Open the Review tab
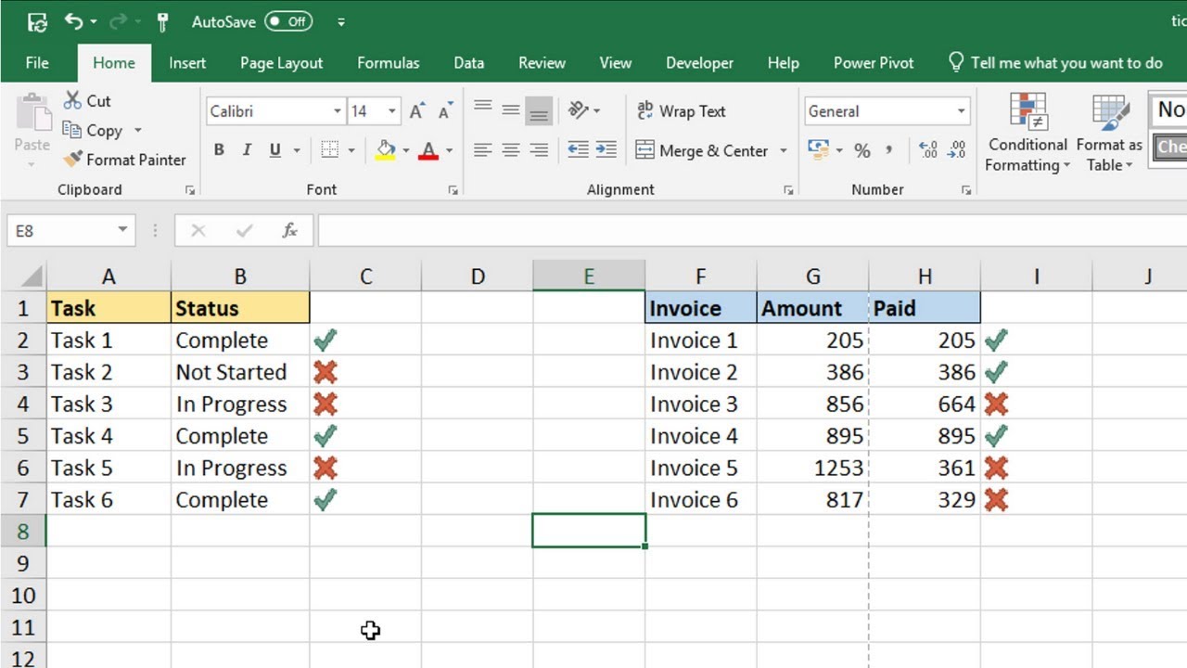This screenshot has width=1187, height=668. [x=542, y=63]
